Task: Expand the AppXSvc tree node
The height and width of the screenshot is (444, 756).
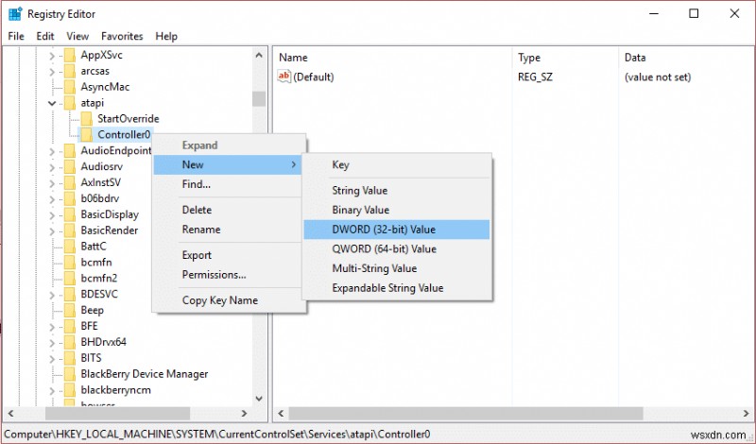Action: point(52,56)
